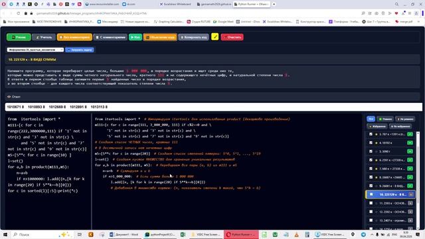
Task: Toggle checkbox for task 10. 225129
Action: tap(371, 195)
